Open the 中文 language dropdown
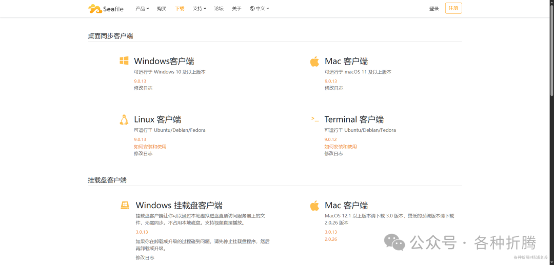The image size is (554, 265). [260, 9]
